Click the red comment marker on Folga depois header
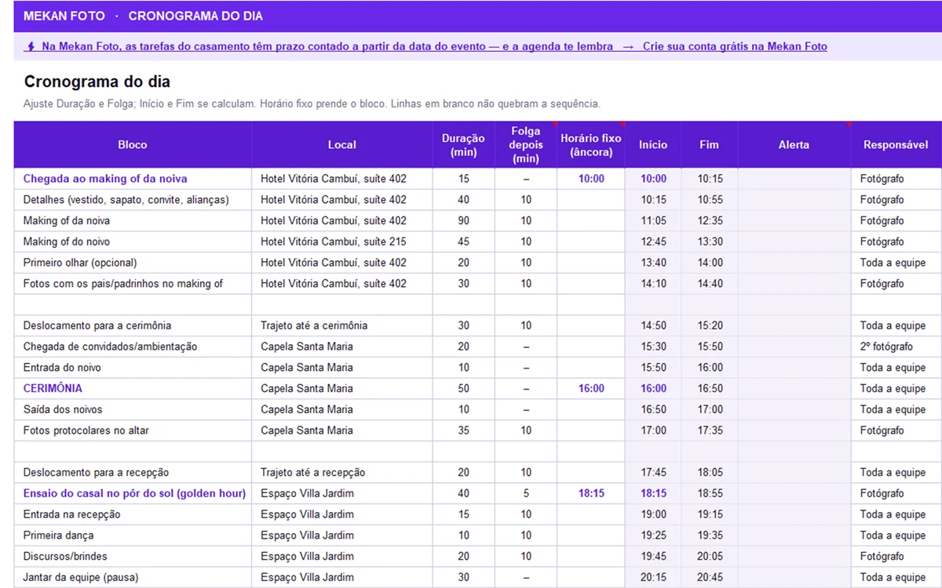942x588 pixels. click(x=554, y=124)
